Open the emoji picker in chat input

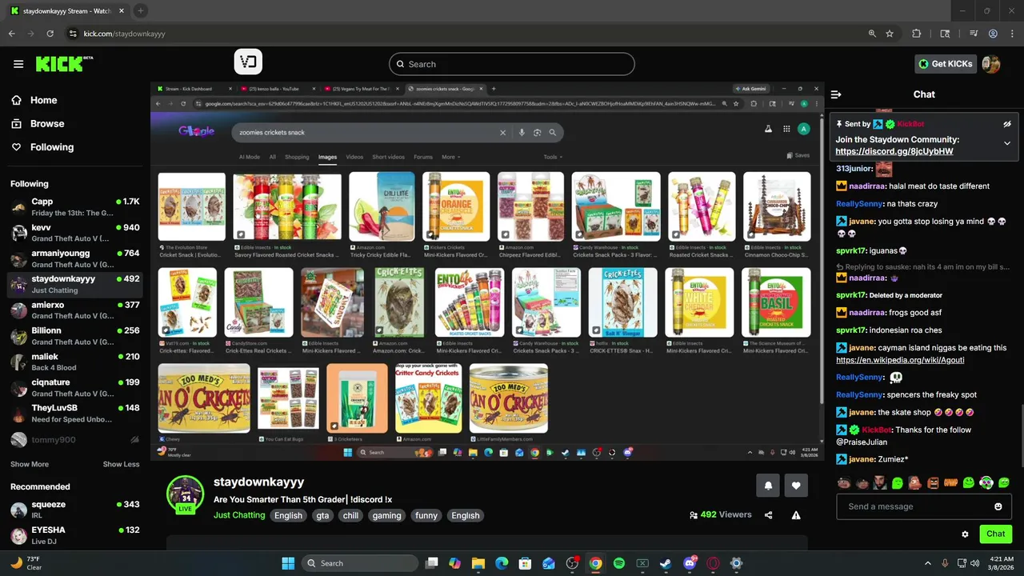[998, 506]
